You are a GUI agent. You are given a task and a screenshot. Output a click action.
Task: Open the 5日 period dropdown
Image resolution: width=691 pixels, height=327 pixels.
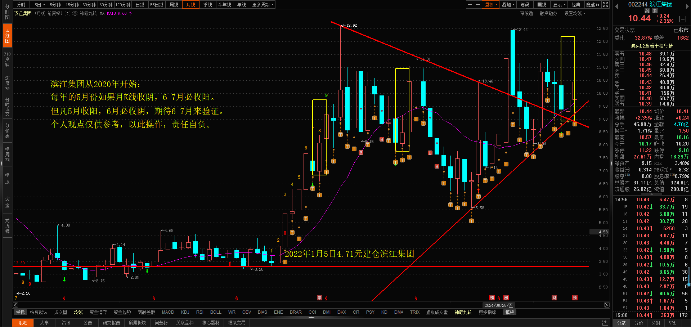pyautogui.click(x=40, y=5)
